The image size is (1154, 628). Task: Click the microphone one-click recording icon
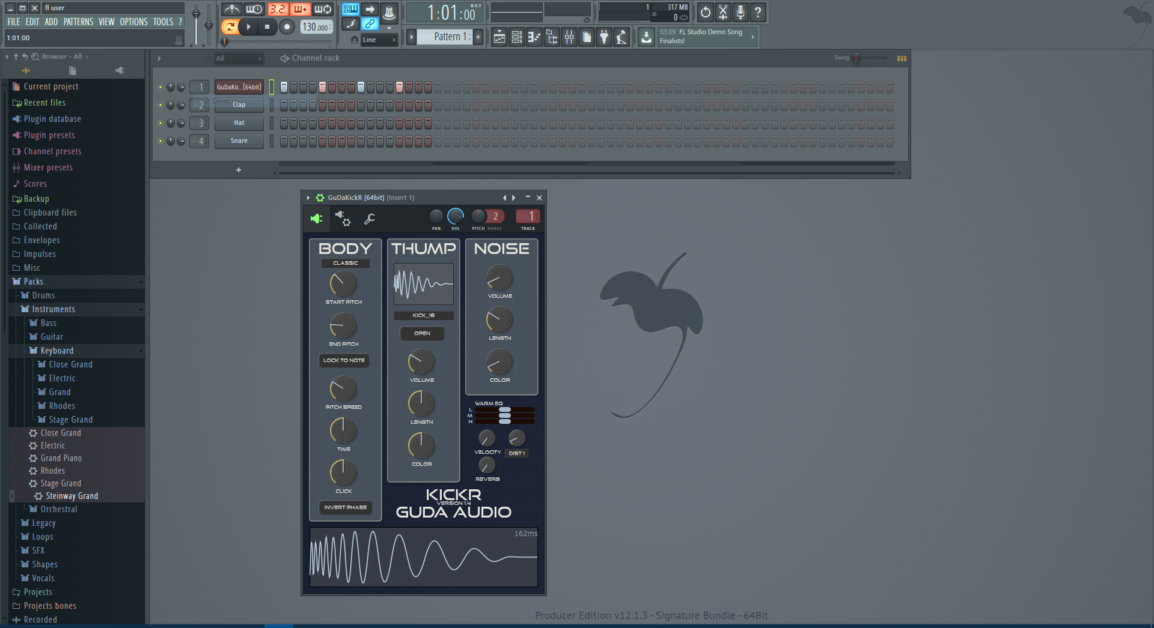[x=740, y=12]
